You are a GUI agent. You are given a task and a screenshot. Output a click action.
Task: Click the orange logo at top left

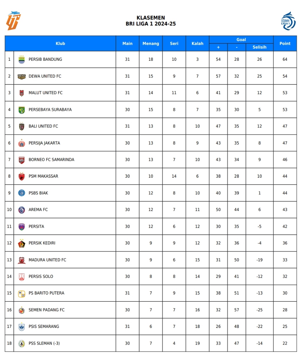[x=13, y=21]
